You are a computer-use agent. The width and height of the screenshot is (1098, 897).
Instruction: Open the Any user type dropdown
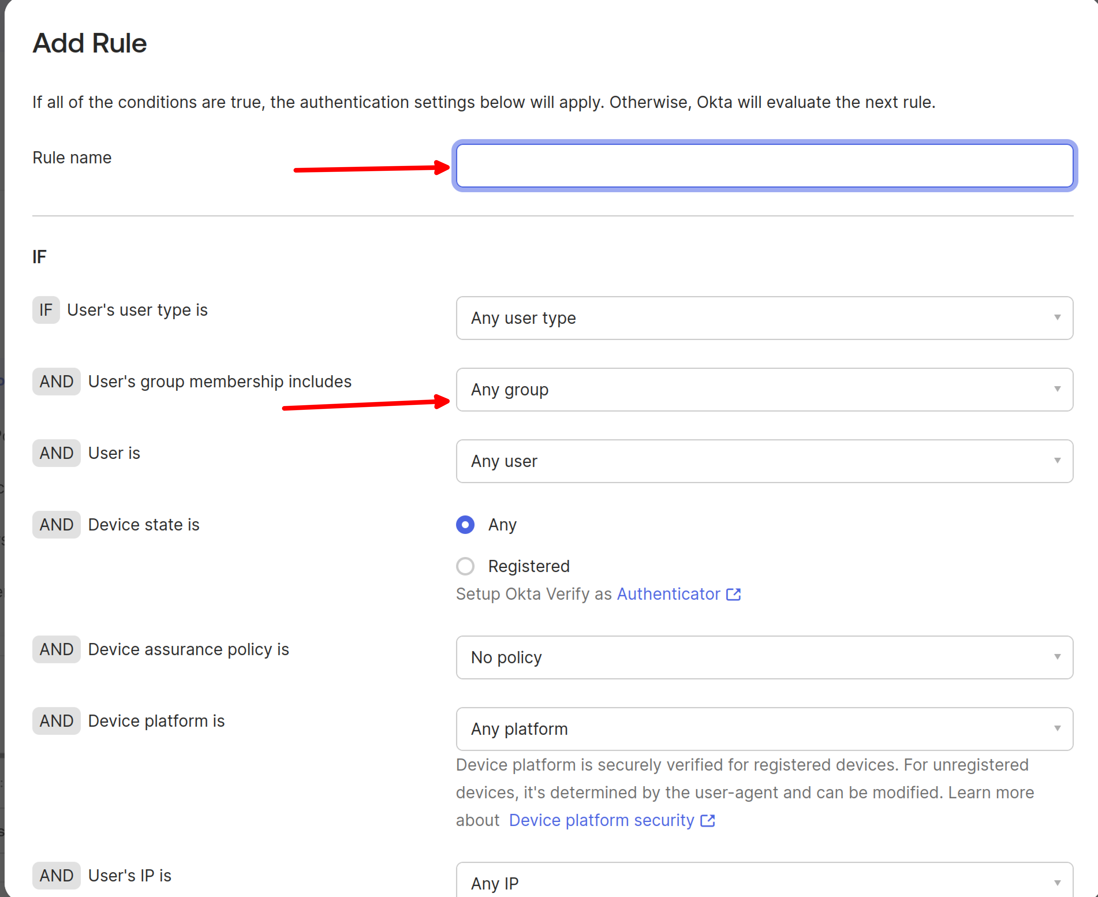click(764, 318)
